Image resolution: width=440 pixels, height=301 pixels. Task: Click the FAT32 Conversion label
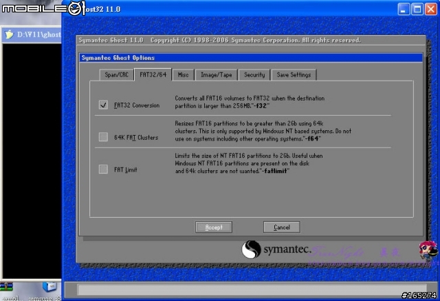(137, 105)
